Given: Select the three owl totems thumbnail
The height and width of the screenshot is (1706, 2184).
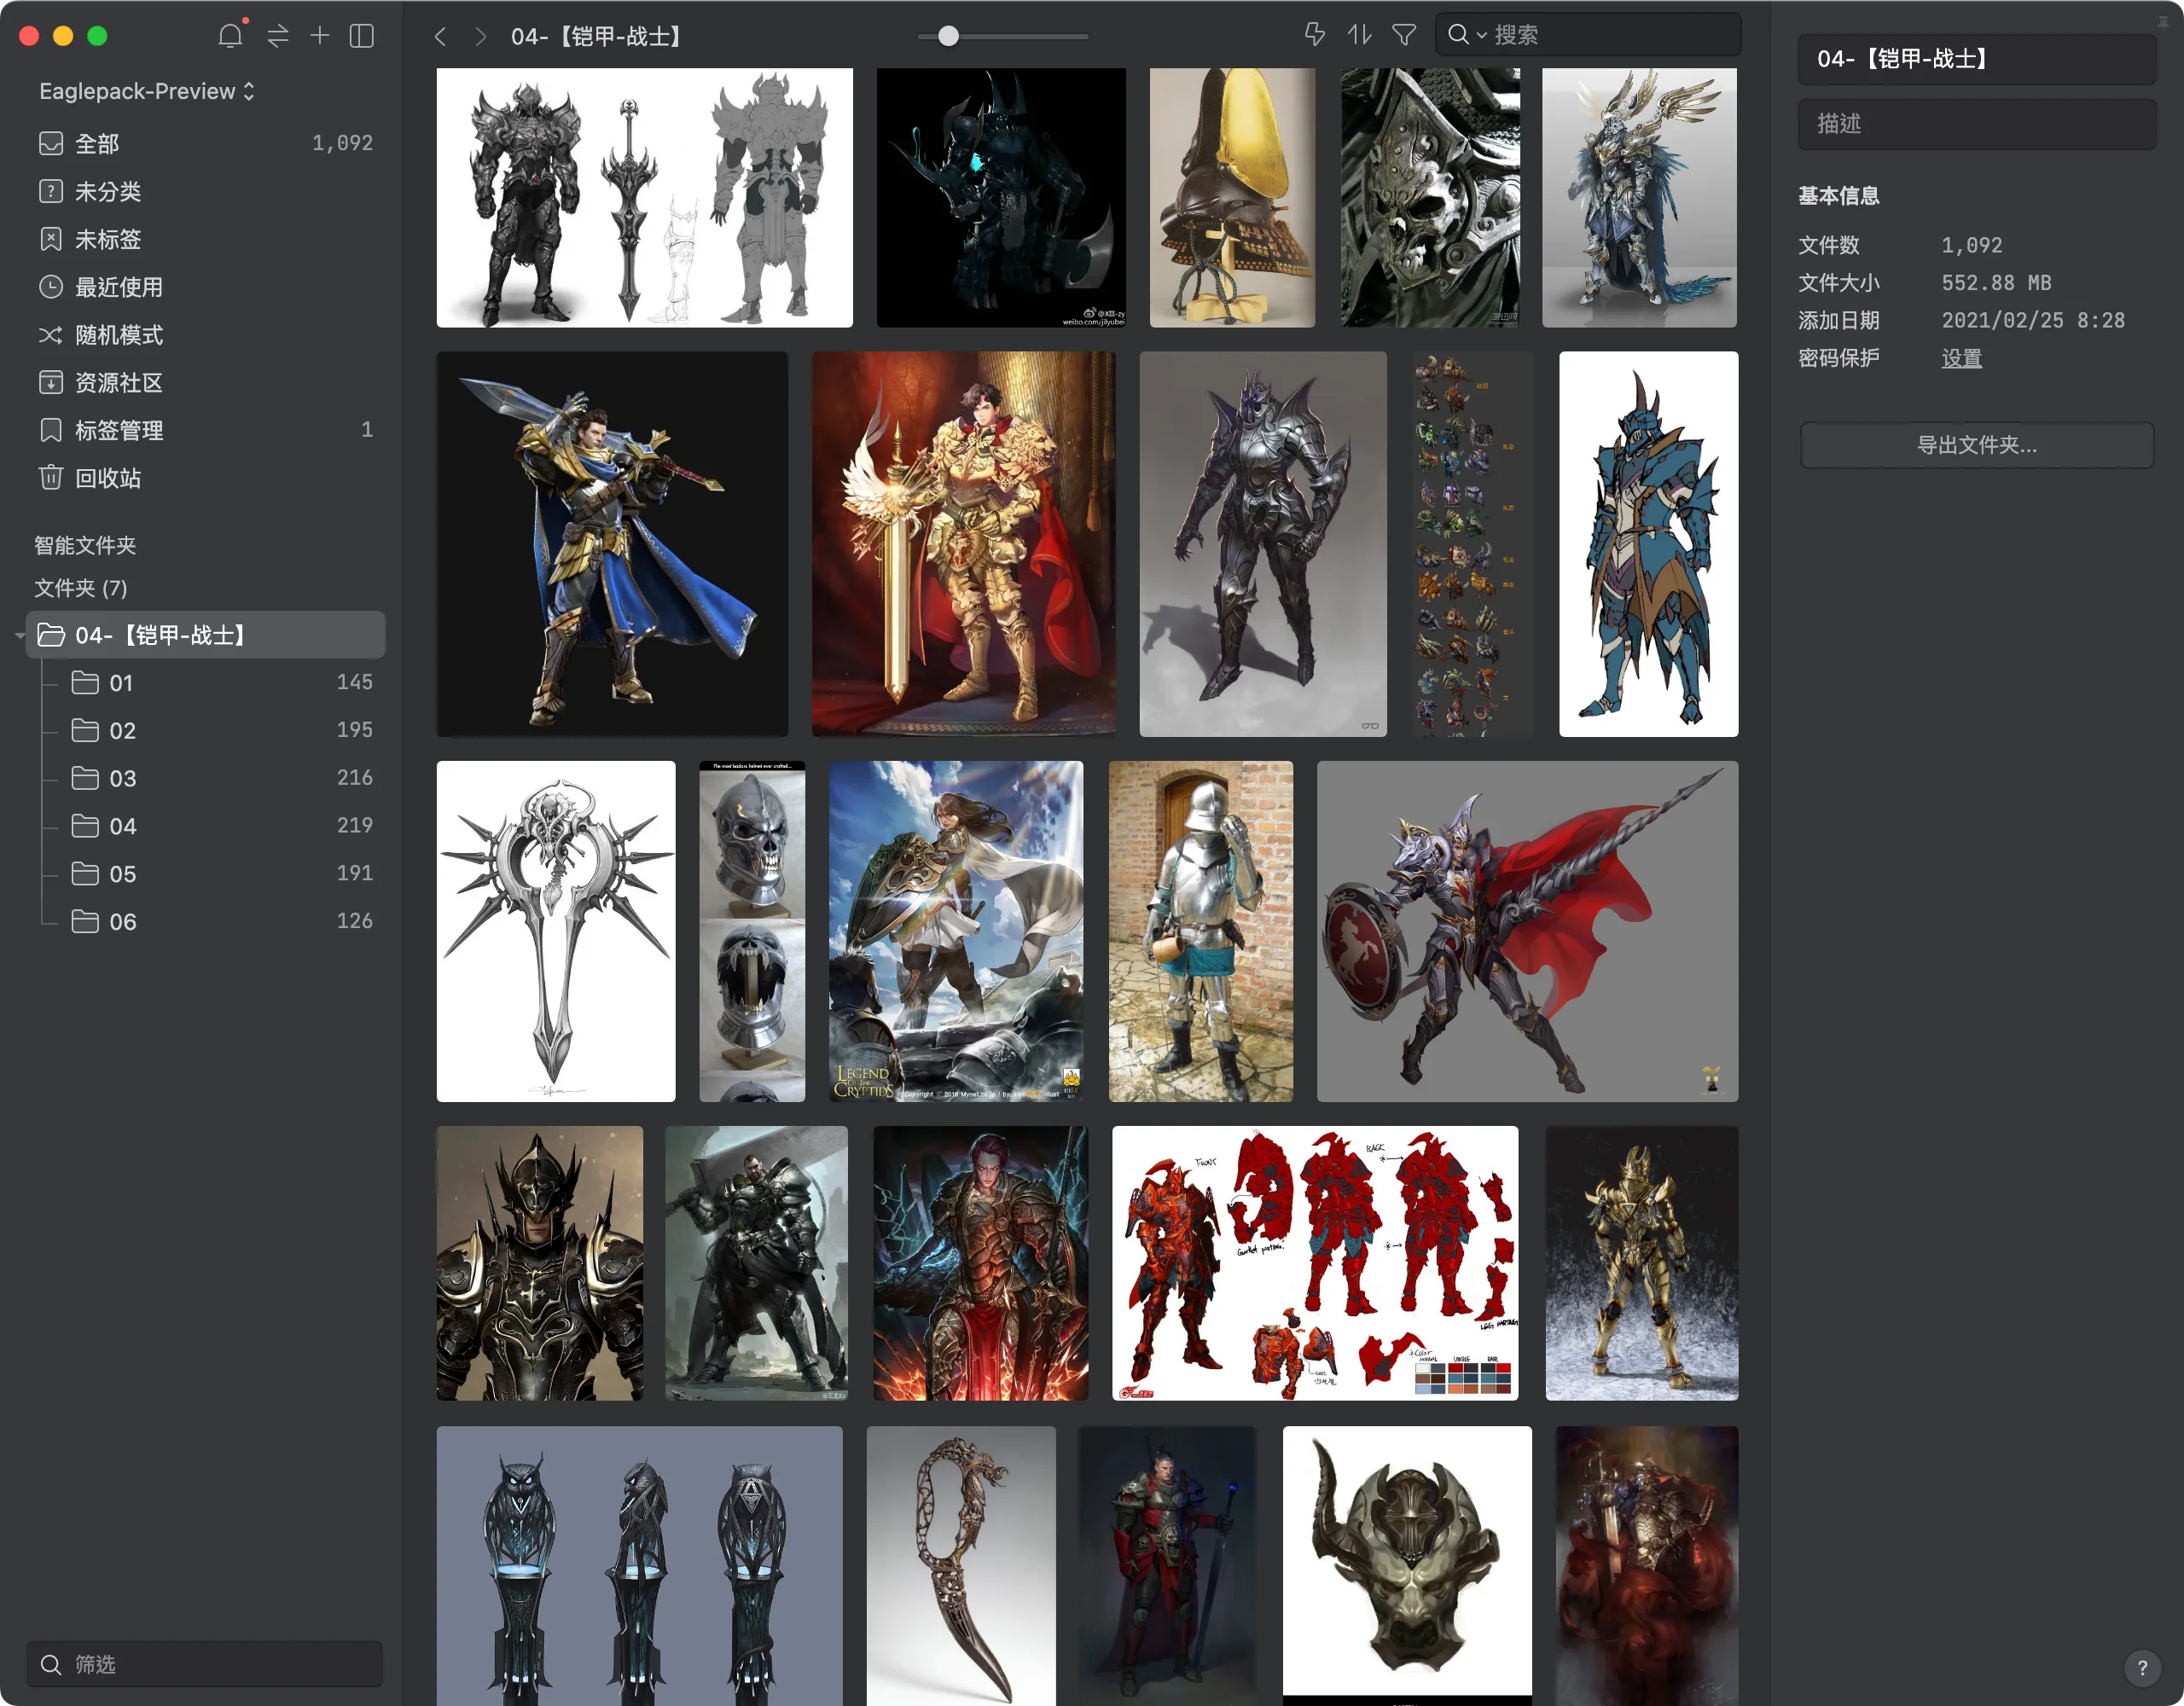Looking at the screenshot, I should pos(639,1566).
